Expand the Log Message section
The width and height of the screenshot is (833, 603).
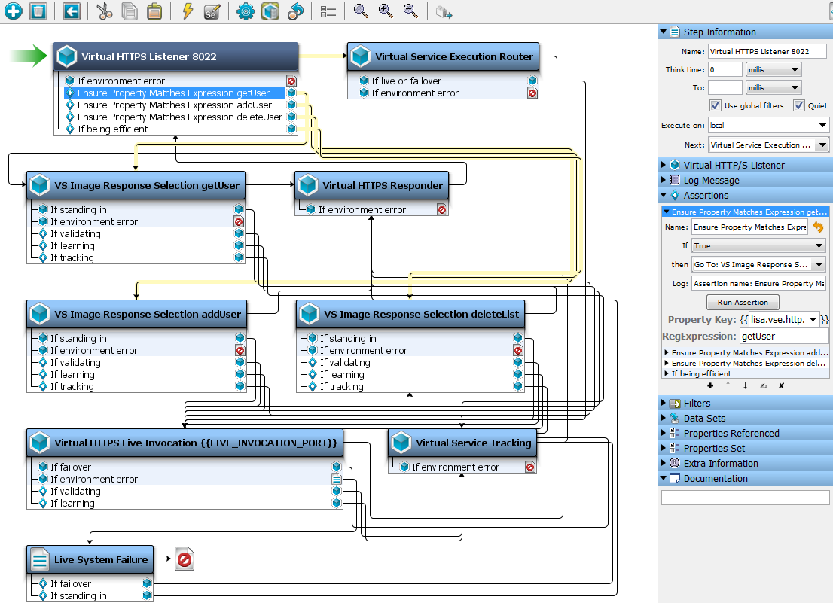point(711,181)
